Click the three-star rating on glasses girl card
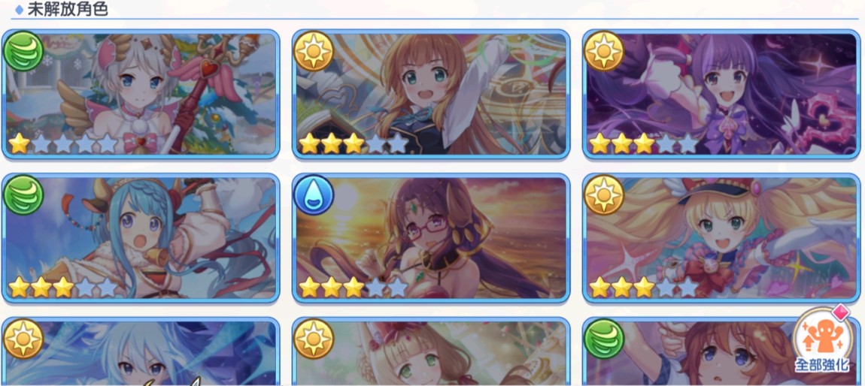The width and height of the screenshot is (865, 386). point(354,288)
